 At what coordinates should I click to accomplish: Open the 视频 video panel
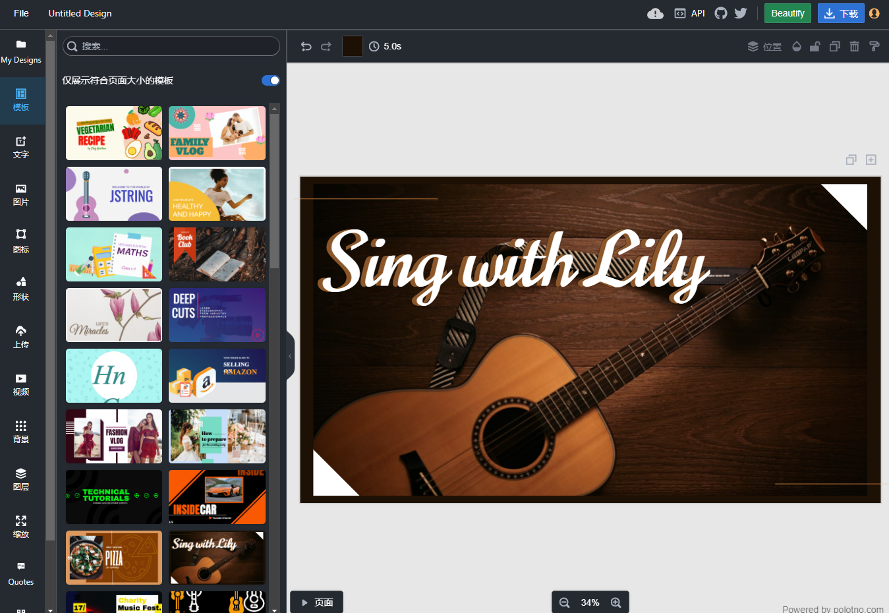coord(21,385)
